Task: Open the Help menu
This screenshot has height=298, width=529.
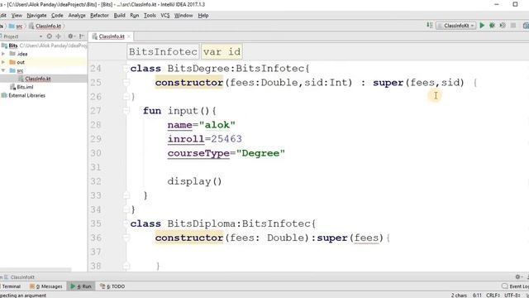Action: point(203,16)
